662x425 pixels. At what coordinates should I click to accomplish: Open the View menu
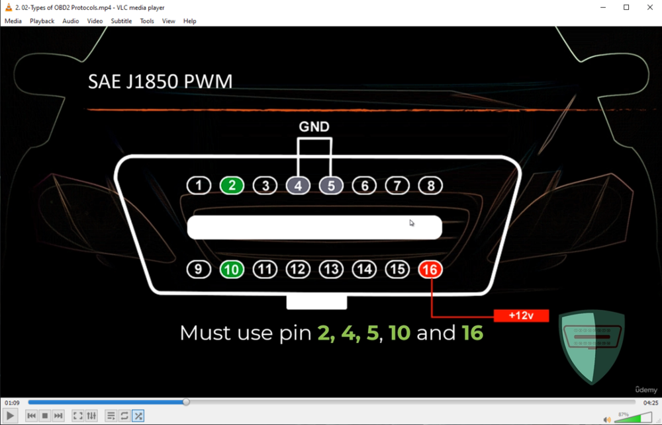coord(169,21)
